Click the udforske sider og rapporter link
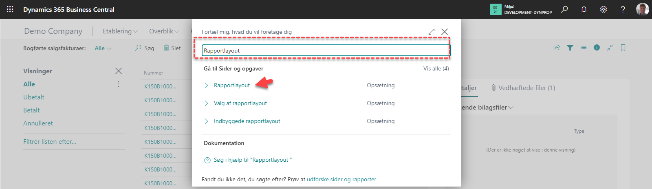 341,179
